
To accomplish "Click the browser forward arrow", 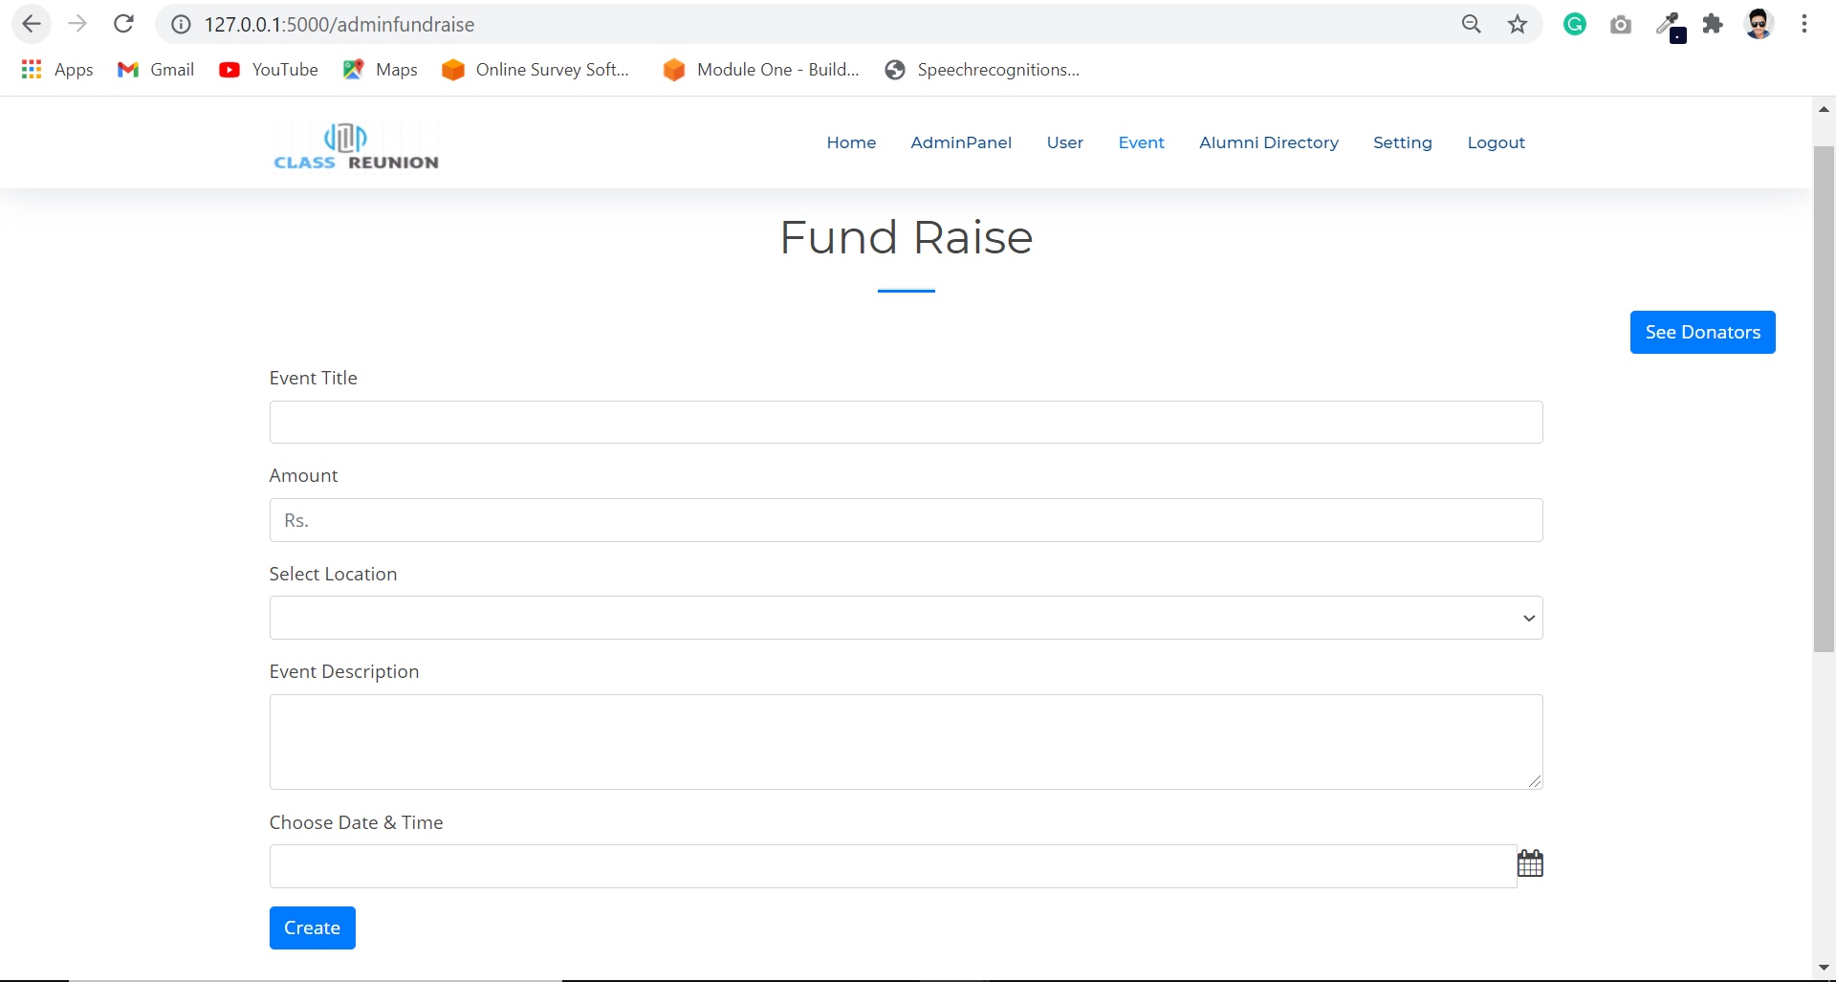I will 77,24.
